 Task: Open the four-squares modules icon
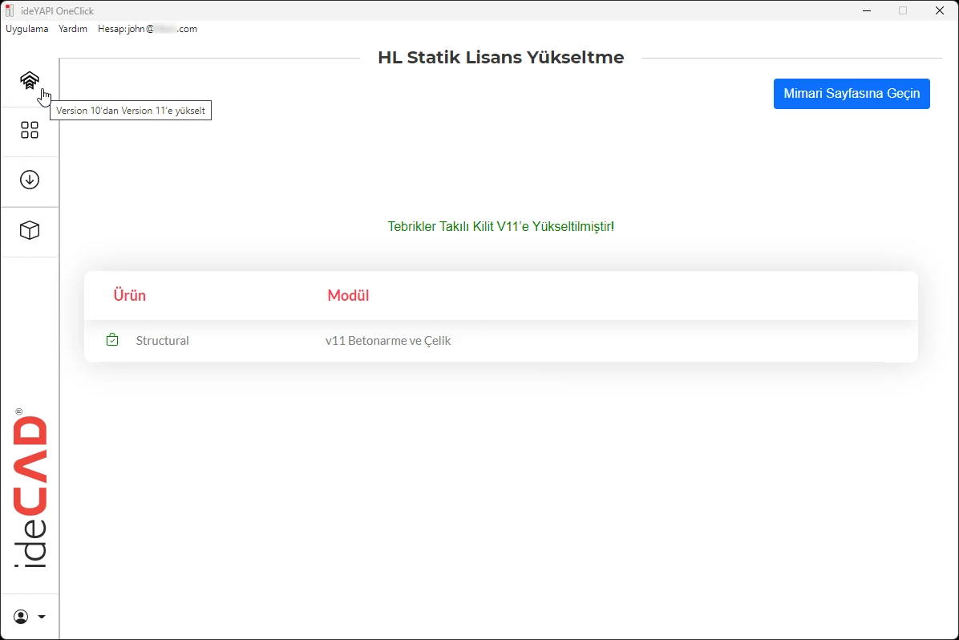point(30,130)
